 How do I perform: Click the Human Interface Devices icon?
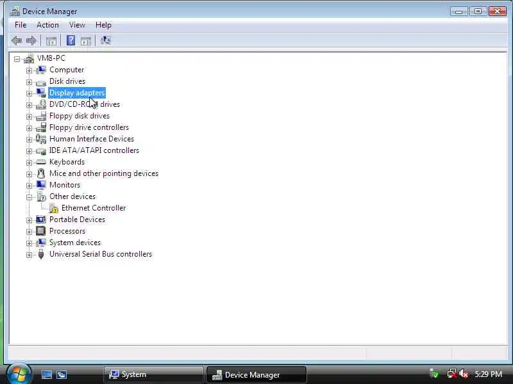point(41,139)
